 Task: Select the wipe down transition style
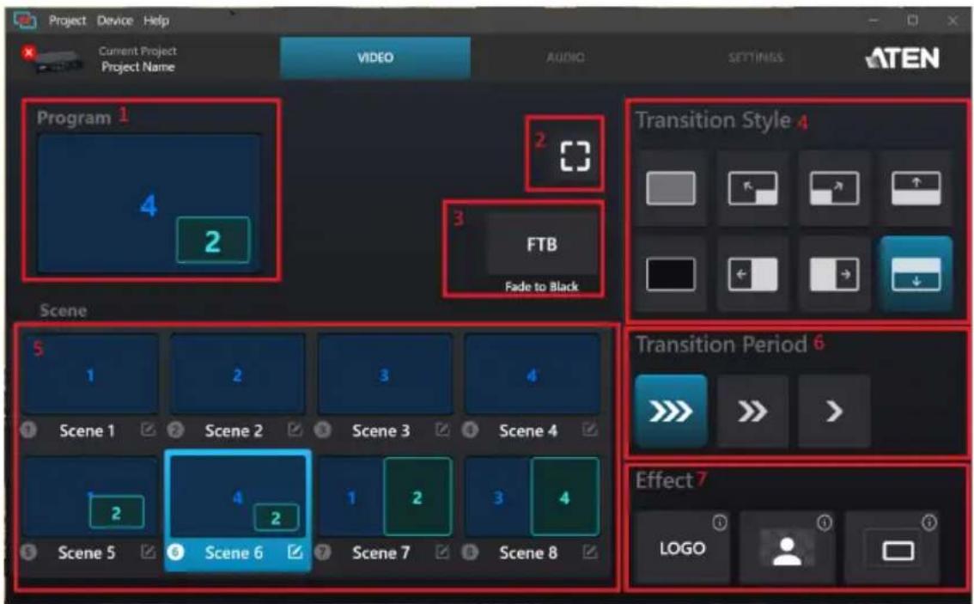click(x=916, y=274)
